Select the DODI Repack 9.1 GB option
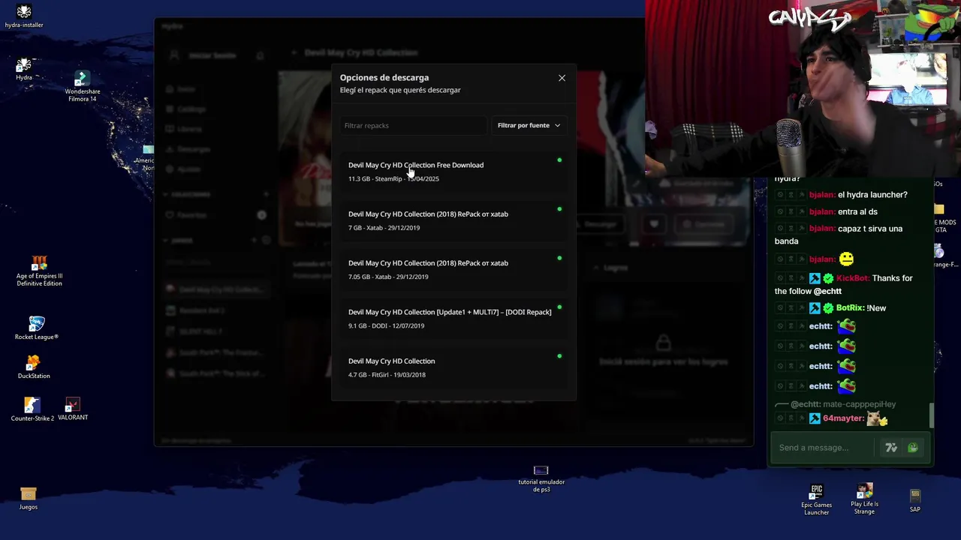Viewport: 961px width, 540px height. click(453, 319)
